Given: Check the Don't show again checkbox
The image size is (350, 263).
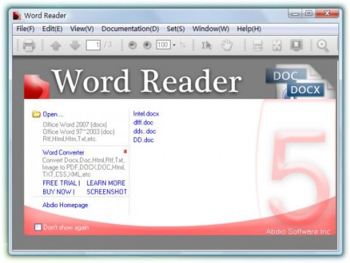Looking at the screenshot, I should pyautogui.click(x=38, y=227).
